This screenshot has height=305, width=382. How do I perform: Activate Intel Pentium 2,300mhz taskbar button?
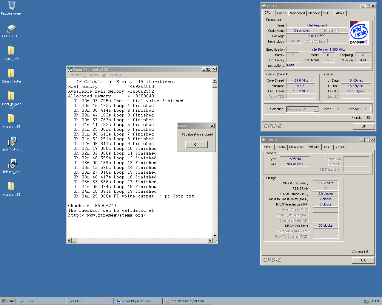tap(187, 301)
